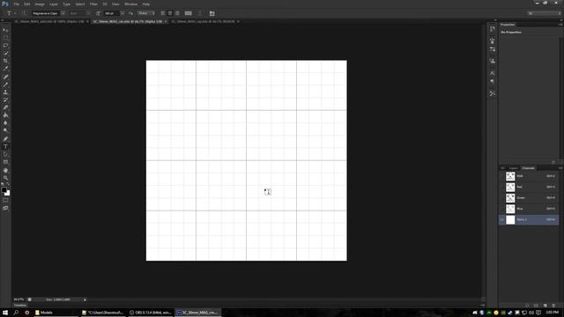Open Create Warped Text option
The height and width of the screenshot is (317, 564).
pos(200,13)
